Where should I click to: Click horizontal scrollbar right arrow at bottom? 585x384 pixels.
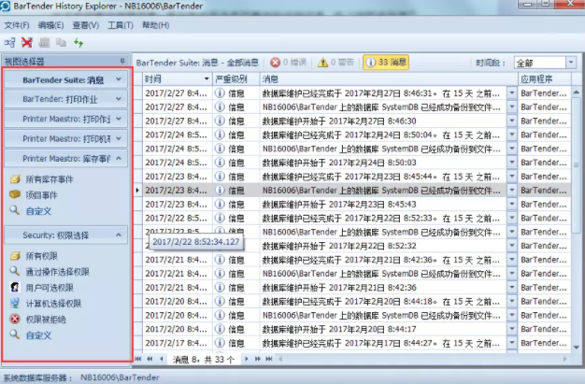pos(564,359)
